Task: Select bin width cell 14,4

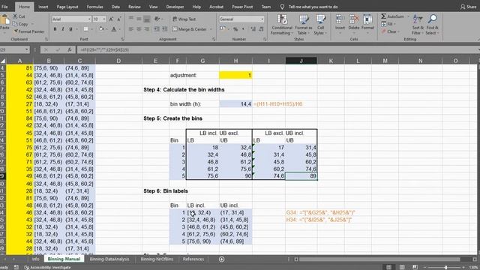Action: pyautogui.click(x=235, y=104)
